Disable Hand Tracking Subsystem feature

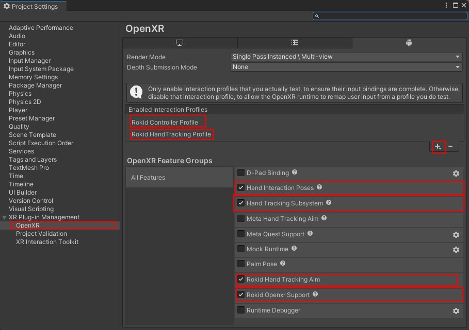tap(241, 203)
